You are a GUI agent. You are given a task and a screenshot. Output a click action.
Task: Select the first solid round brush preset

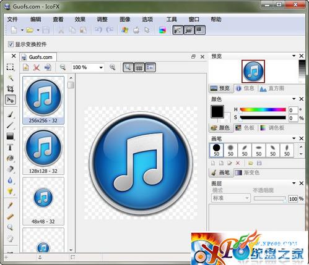pyautogui.click(x=216, y=150)
